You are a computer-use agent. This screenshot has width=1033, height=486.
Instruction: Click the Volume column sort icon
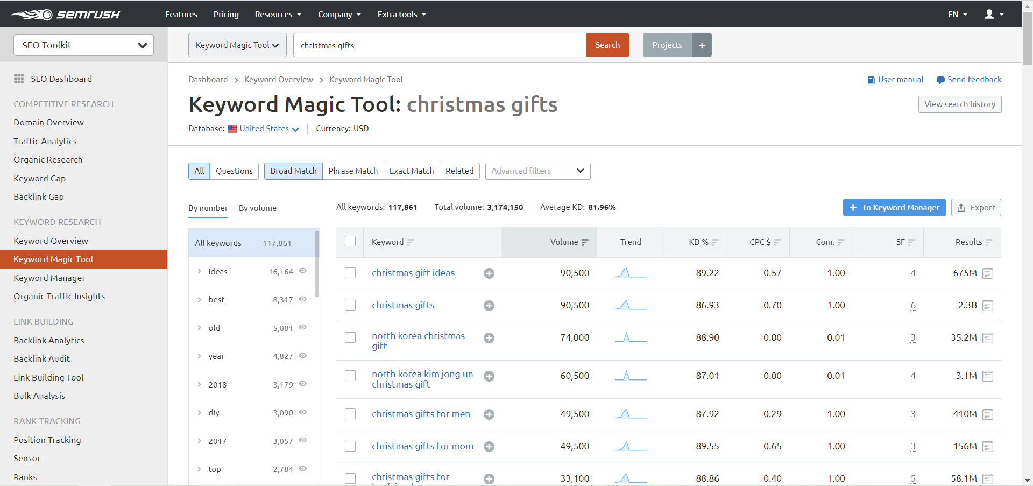point(585,242)
